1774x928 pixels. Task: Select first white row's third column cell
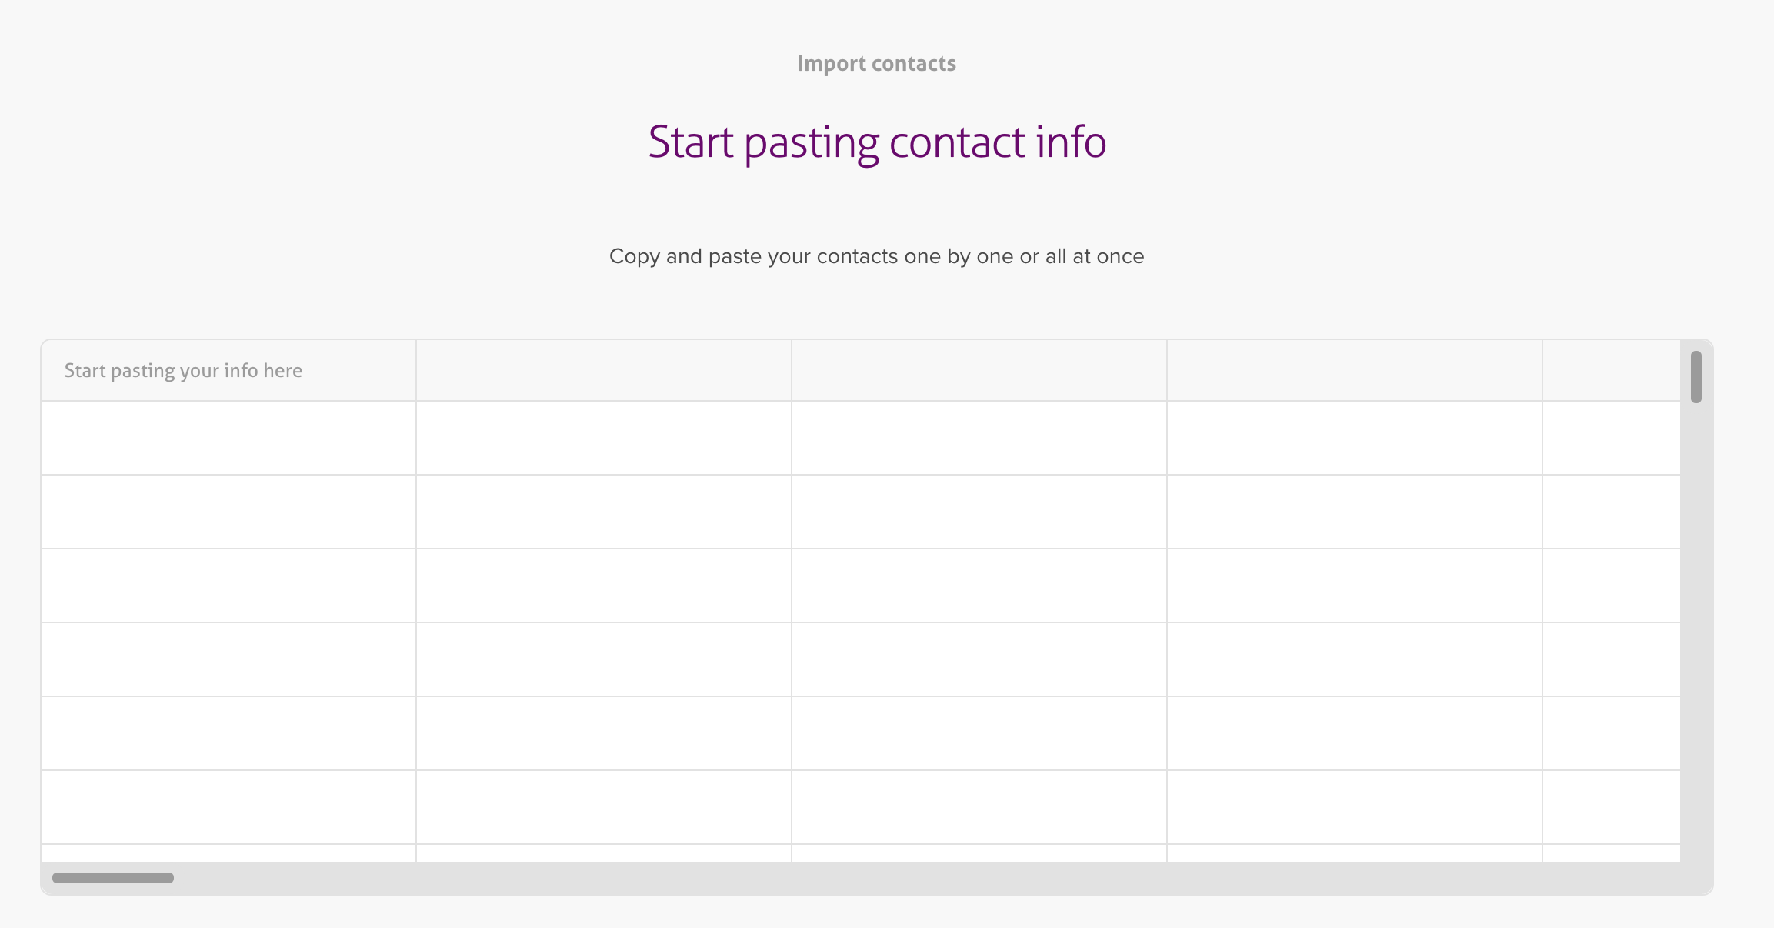pos(979,438)
